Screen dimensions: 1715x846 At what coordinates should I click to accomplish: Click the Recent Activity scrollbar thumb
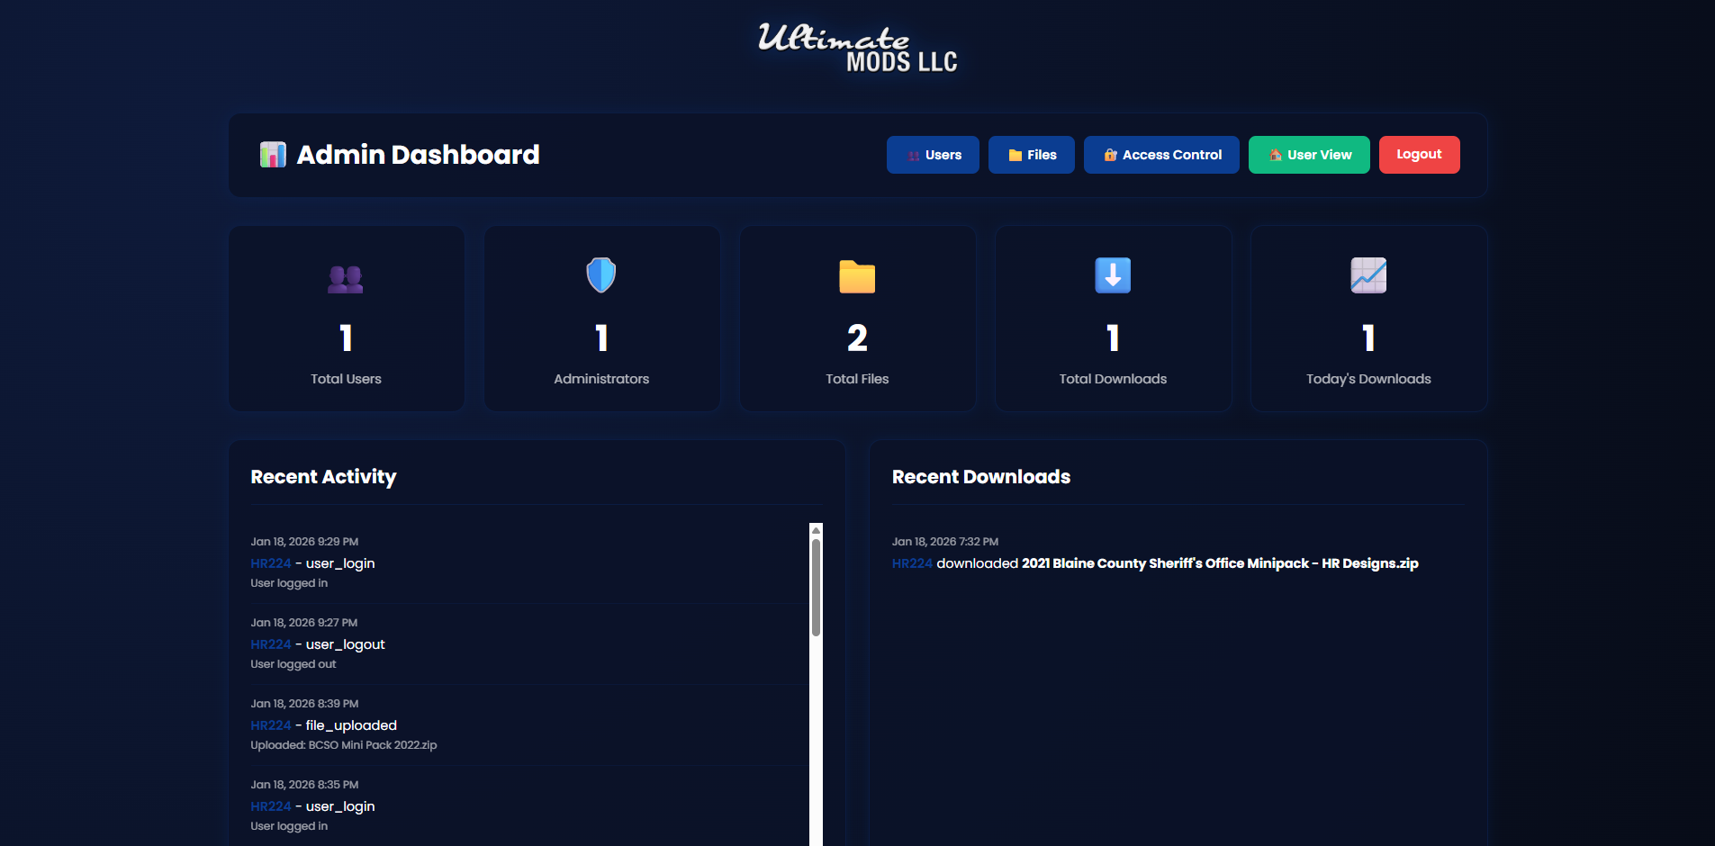pyautogui.click(x=817, y=587)
